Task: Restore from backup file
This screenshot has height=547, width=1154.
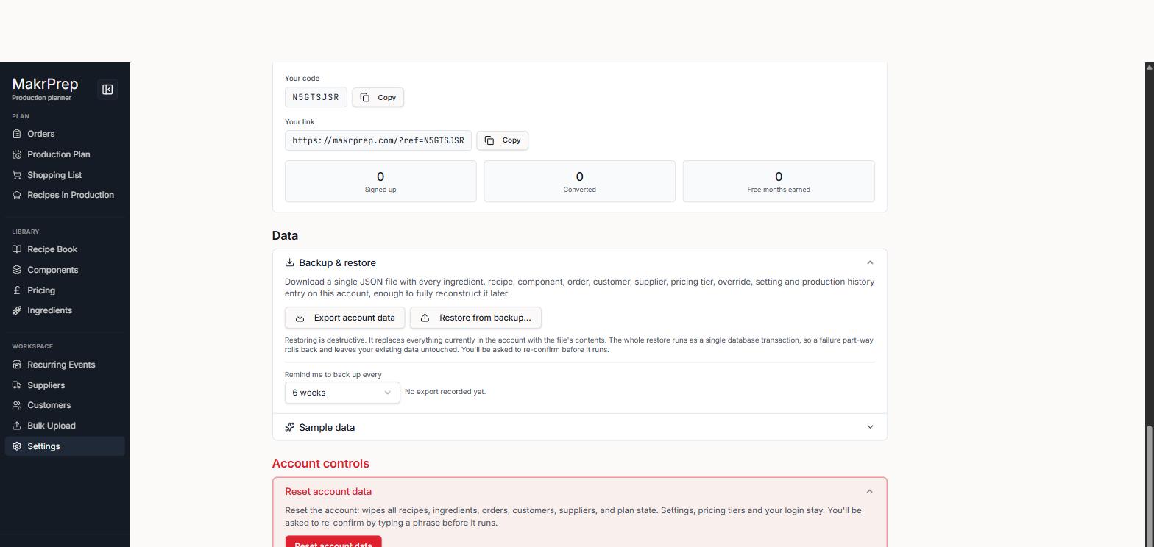Action: click(475, 318)
